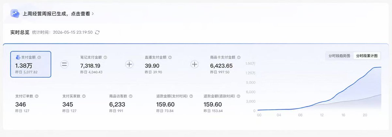The width and height of the screenshot is (392, 137).
Task: Click the plus icon after 笔记支付金额
Action: pyautogui.click(x=129, y=64)
